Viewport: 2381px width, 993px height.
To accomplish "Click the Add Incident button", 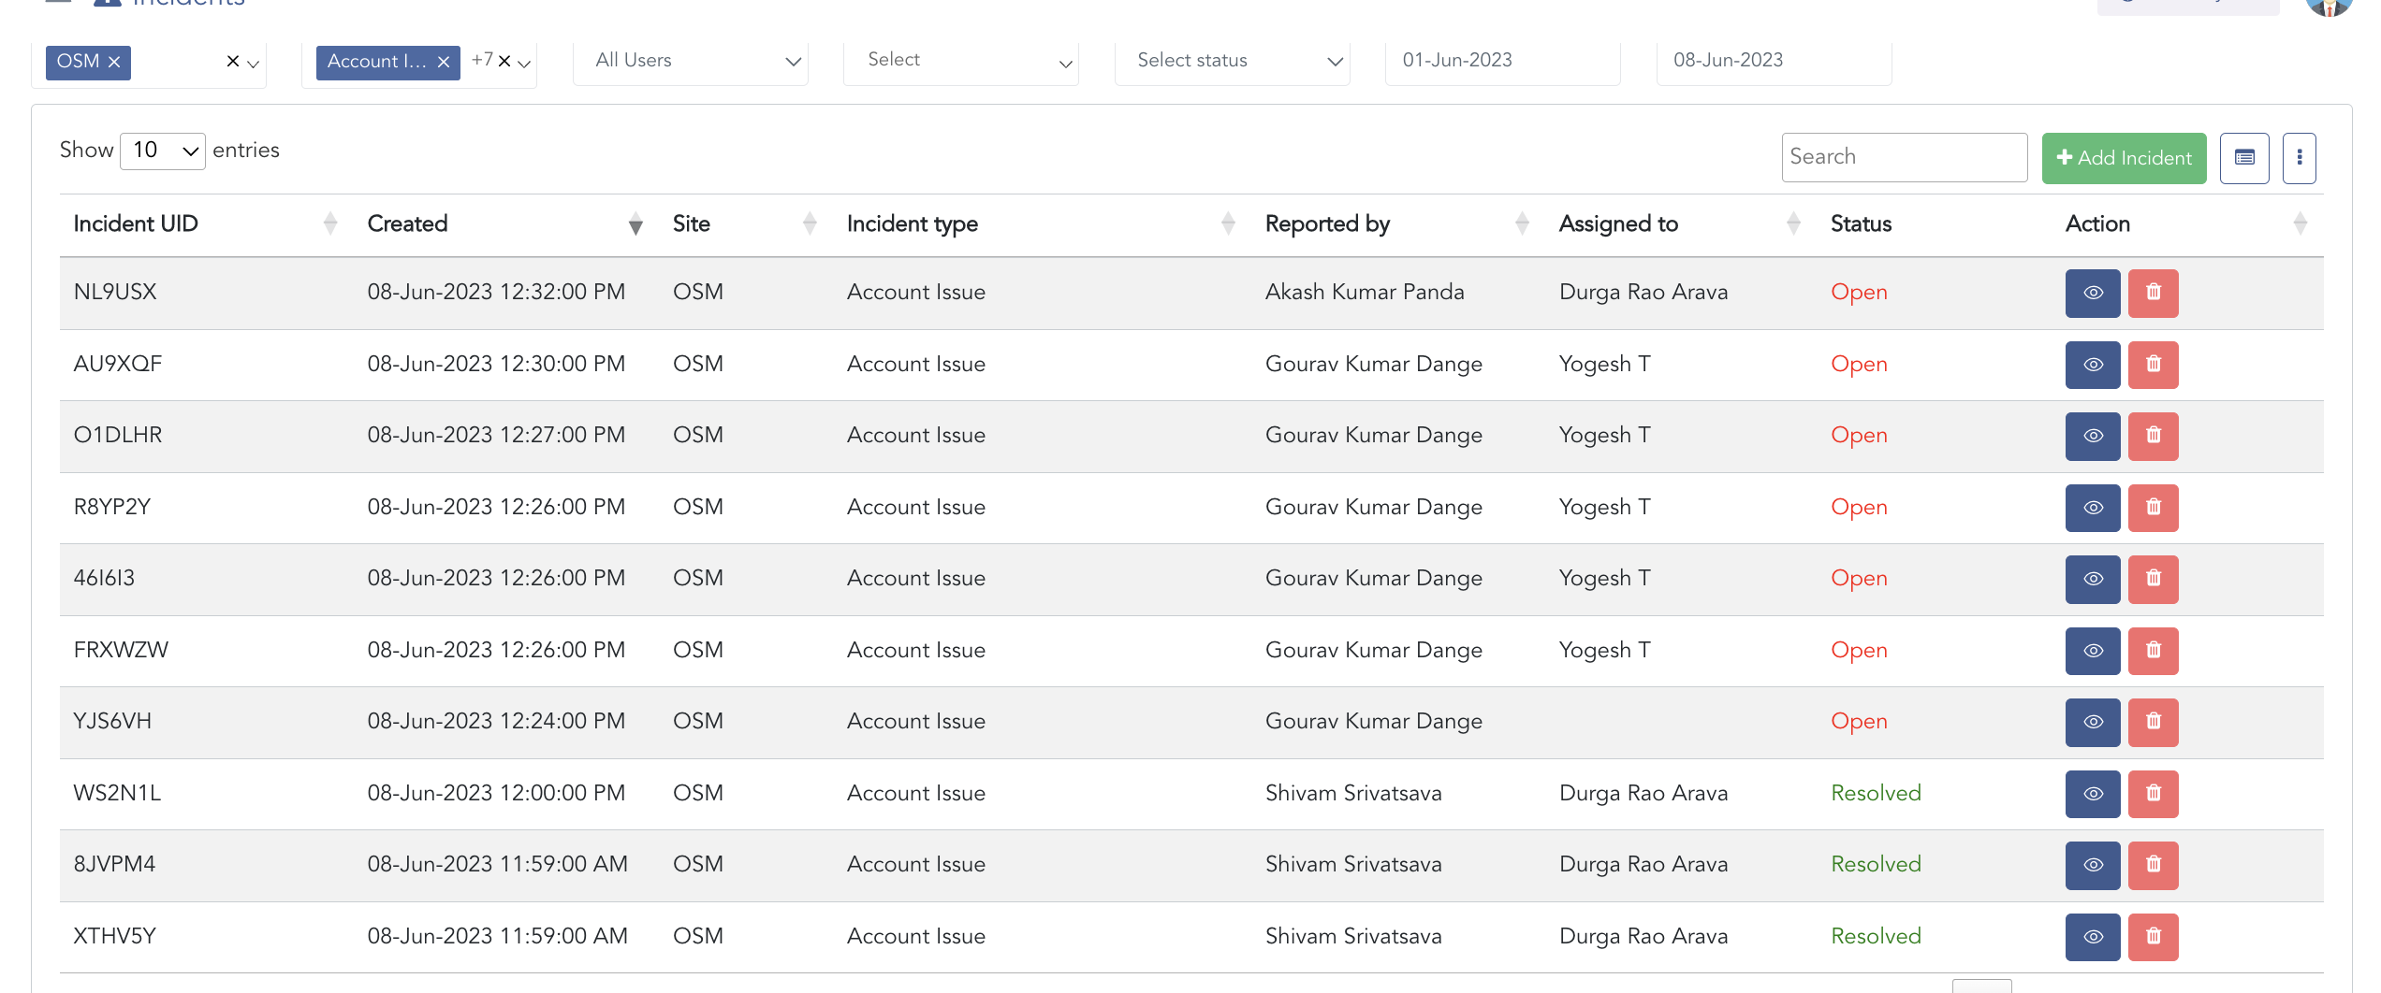I will click(x=2123, y=158).
